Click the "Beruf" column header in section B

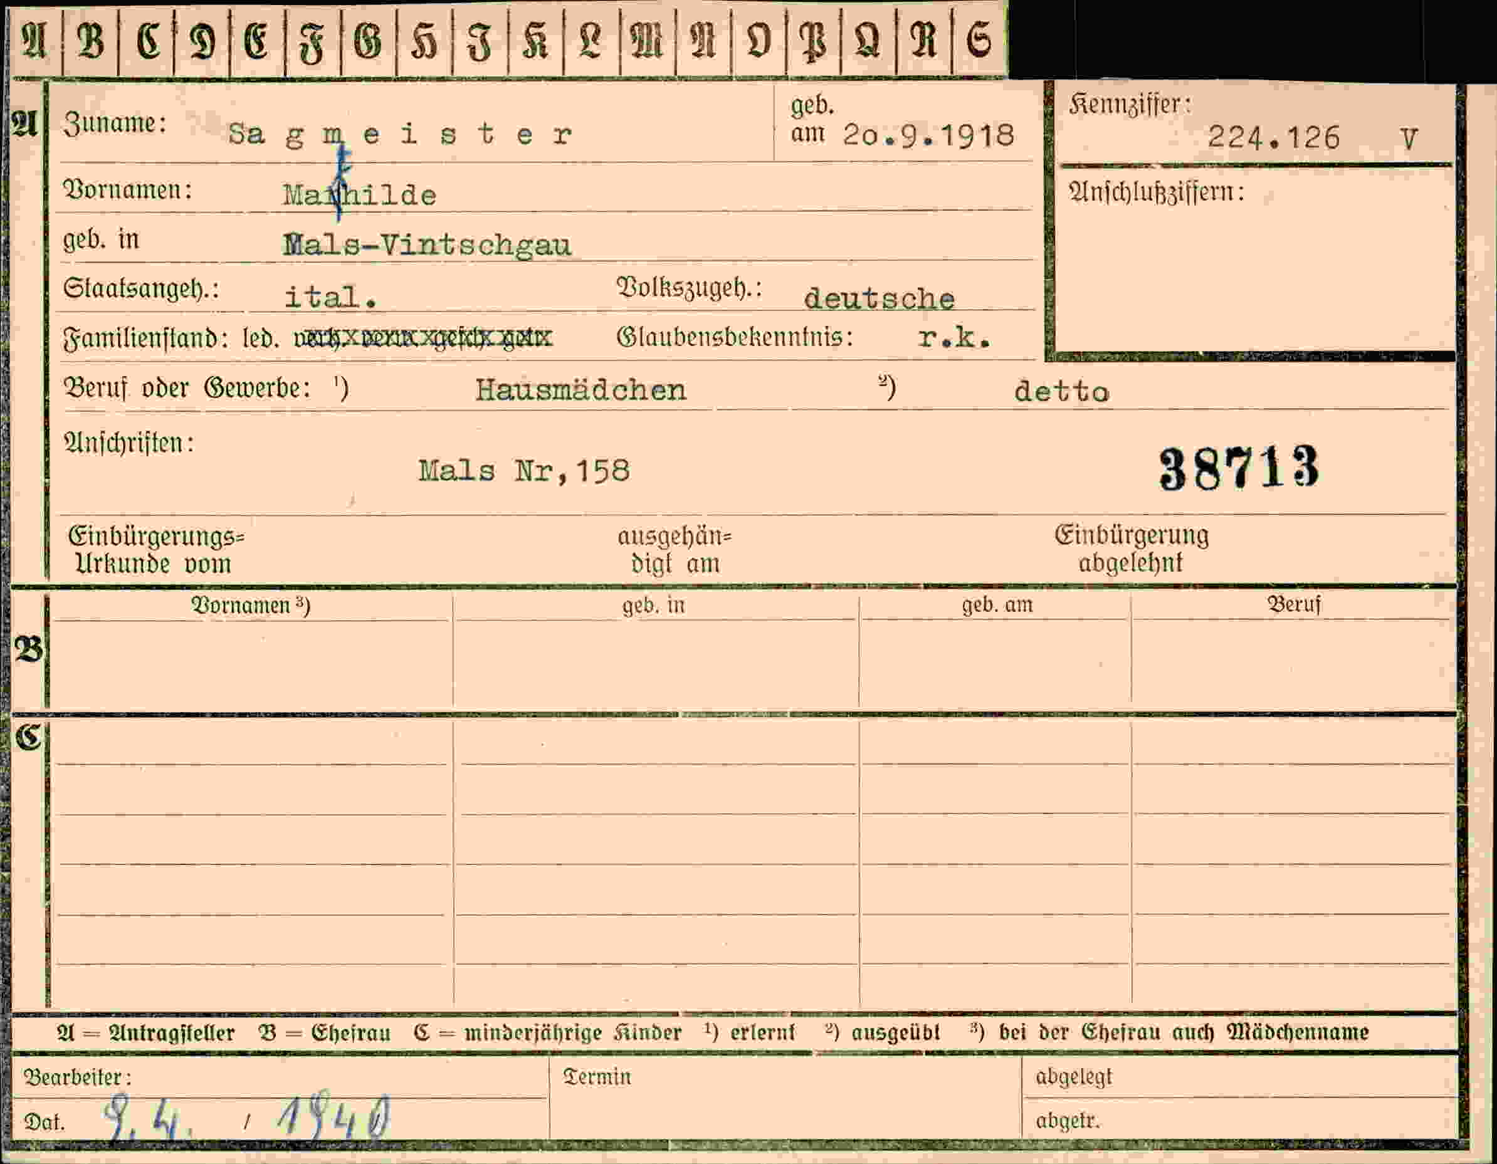pyautogui.click(x=1294, y=604)
